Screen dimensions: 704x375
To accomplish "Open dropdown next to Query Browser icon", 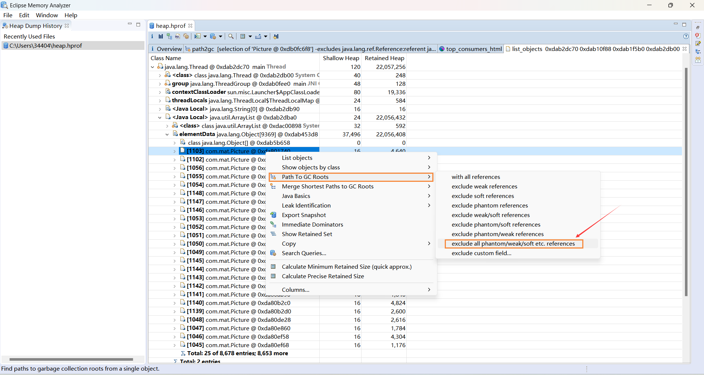I will pyautogui.click(x=220, y=36).
